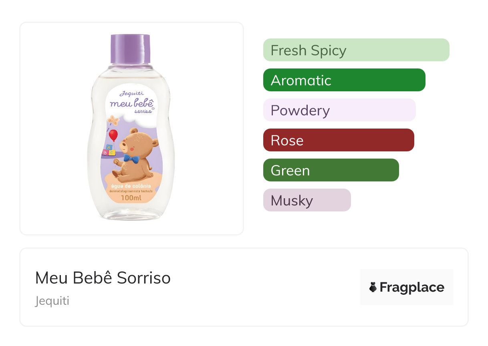The width and height of the screenshot is (488, 346).
Task: Click the teddy bear's blue bow tie
Action: tap(131, 159)
